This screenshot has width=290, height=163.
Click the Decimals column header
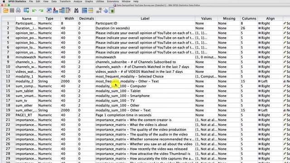[87, 19]
